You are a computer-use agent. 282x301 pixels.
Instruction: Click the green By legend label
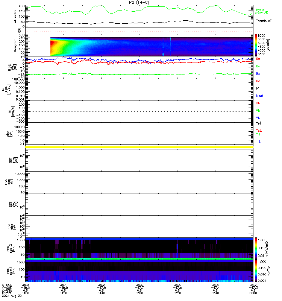pyautogui.click(x=258, y=66)
